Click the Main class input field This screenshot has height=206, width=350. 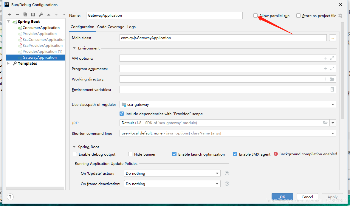point(223,38)
